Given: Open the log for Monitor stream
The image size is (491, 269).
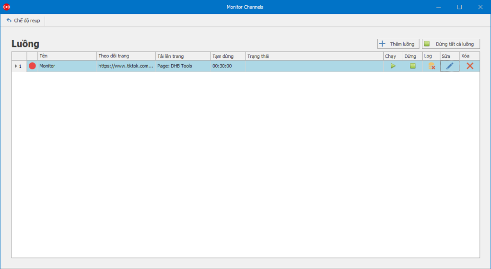Looking at the screenshot, I should [x=431, y=66].
